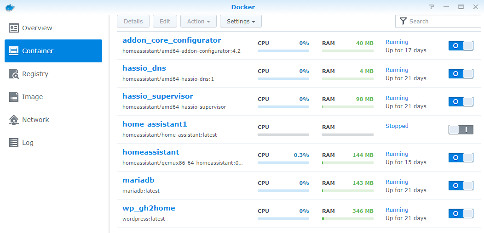Click the Network sidebar icon
This screenshot has height=233, width=484.
[14, 120]
